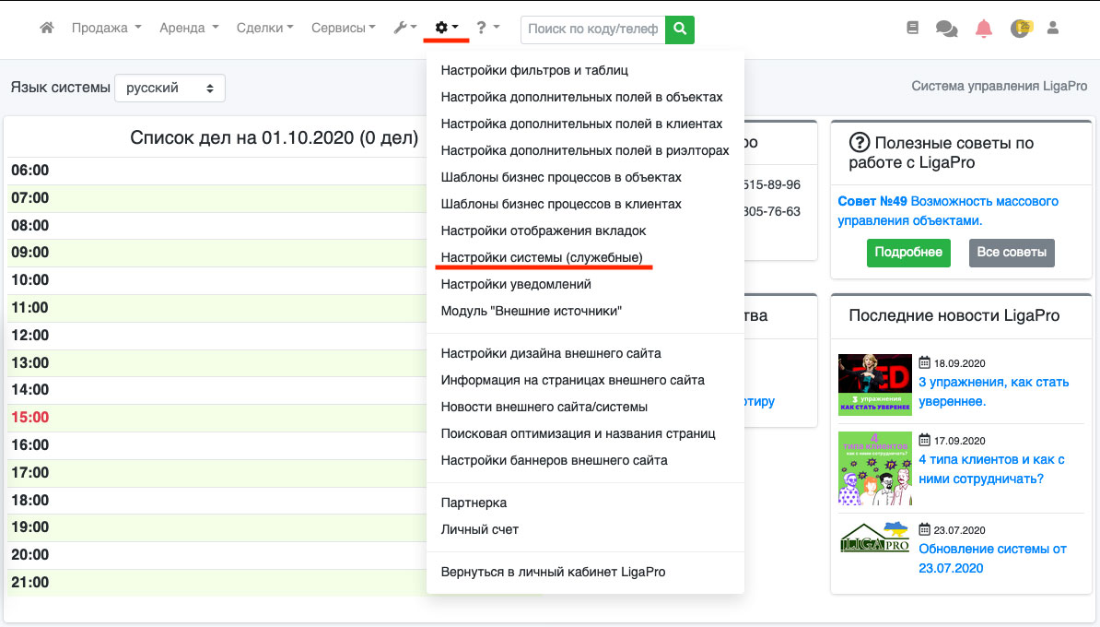Expand the Сервисы dropdown menu

[343, 29]
